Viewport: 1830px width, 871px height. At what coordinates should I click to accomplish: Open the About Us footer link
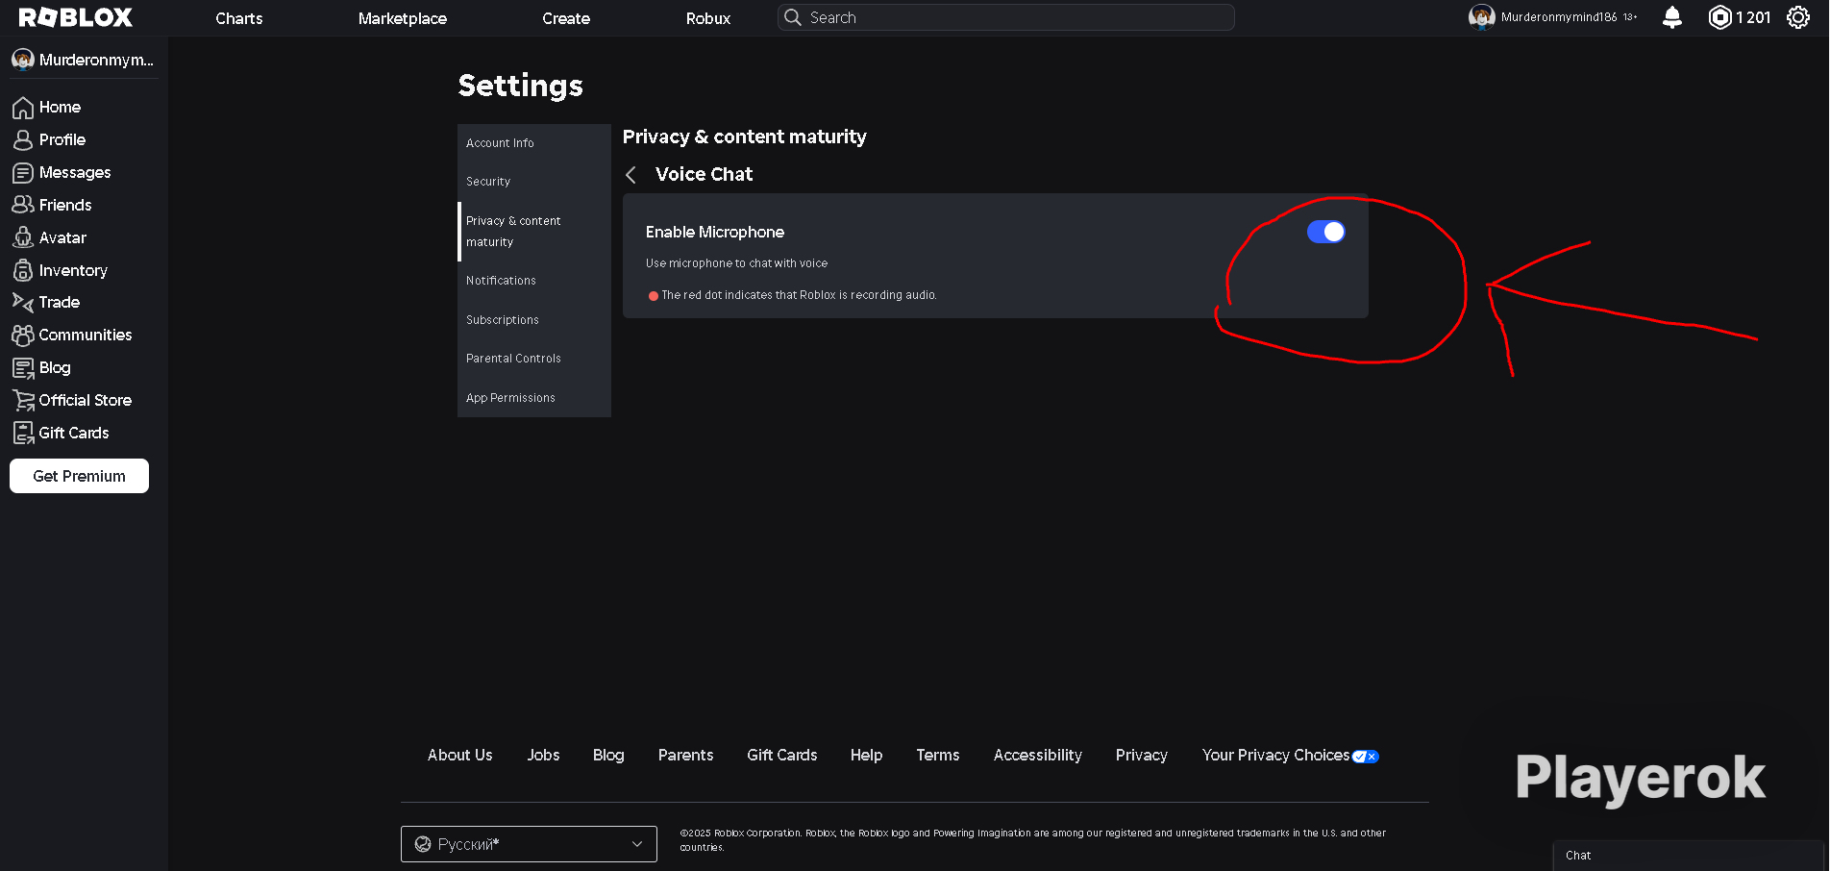[460, 756]
